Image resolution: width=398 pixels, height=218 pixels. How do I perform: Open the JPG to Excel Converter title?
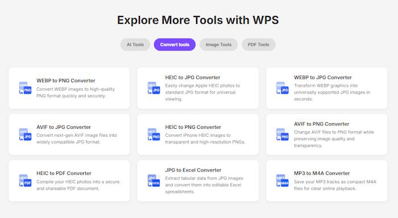193,170
